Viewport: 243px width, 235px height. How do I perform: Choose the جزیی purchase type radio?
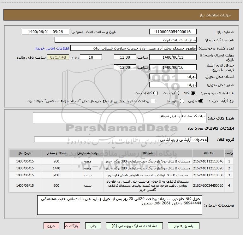pyautogui.click(x=200, y=101)
